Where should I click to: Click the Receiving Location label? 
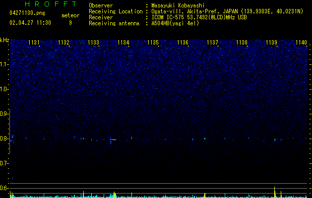[x=116, y=11]
